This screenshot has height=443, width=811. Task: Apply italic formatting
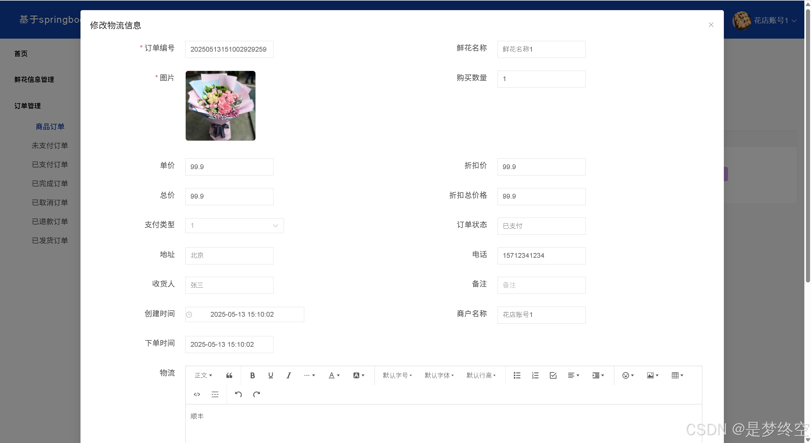click(288, 375)
